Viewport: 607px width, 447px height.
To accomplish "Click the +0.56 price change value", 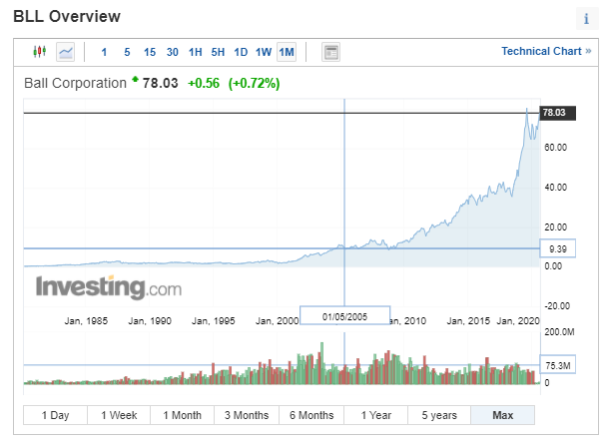I will click(204, 83).
